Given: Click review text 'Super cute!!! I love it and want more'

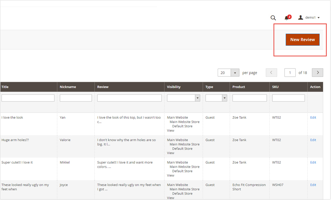Looking at the screenshot, I should click(125, 164).
